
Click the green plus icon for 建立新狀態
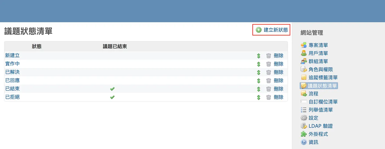(x=258, y=30)
